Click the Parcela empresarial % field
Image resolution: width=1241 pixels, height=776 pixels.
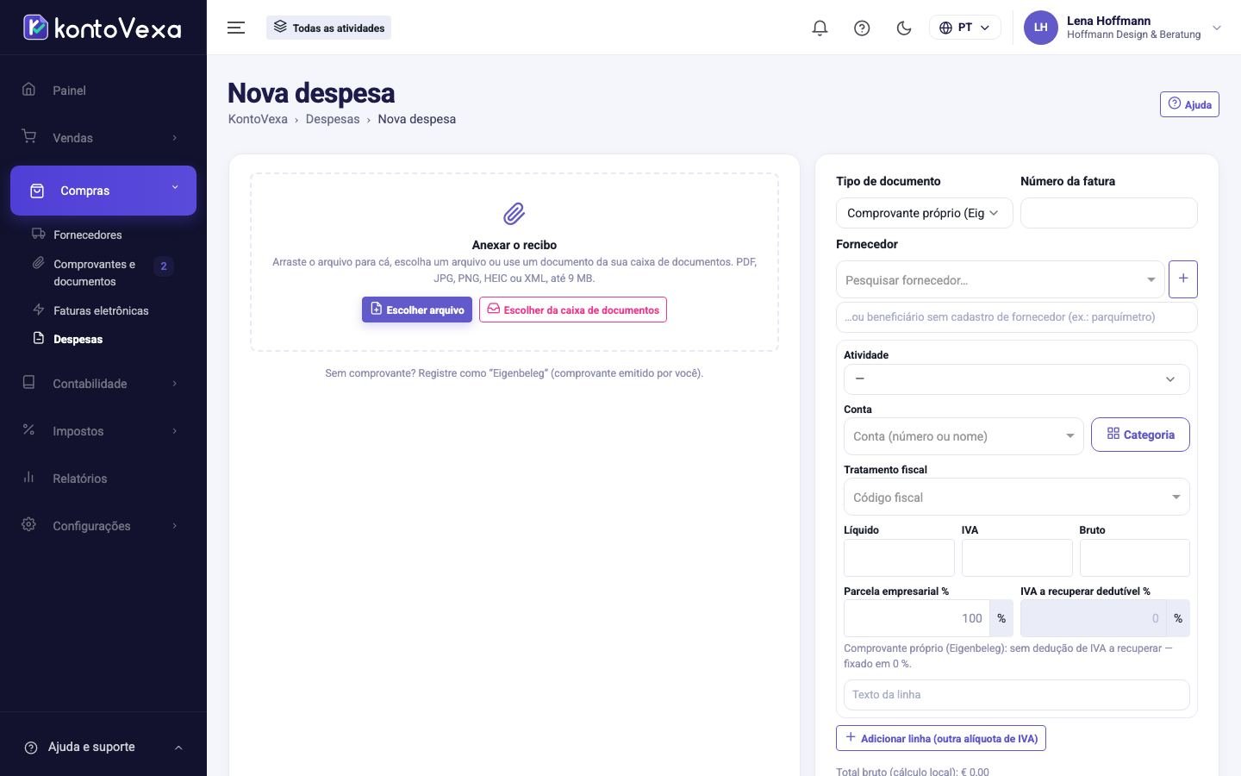(x=917, y=618)
